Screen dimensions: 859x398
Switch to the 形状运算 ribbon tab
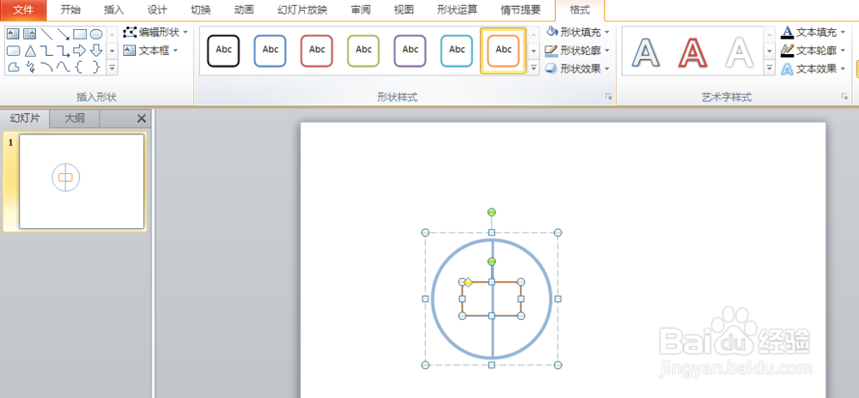tap(458, 9)
